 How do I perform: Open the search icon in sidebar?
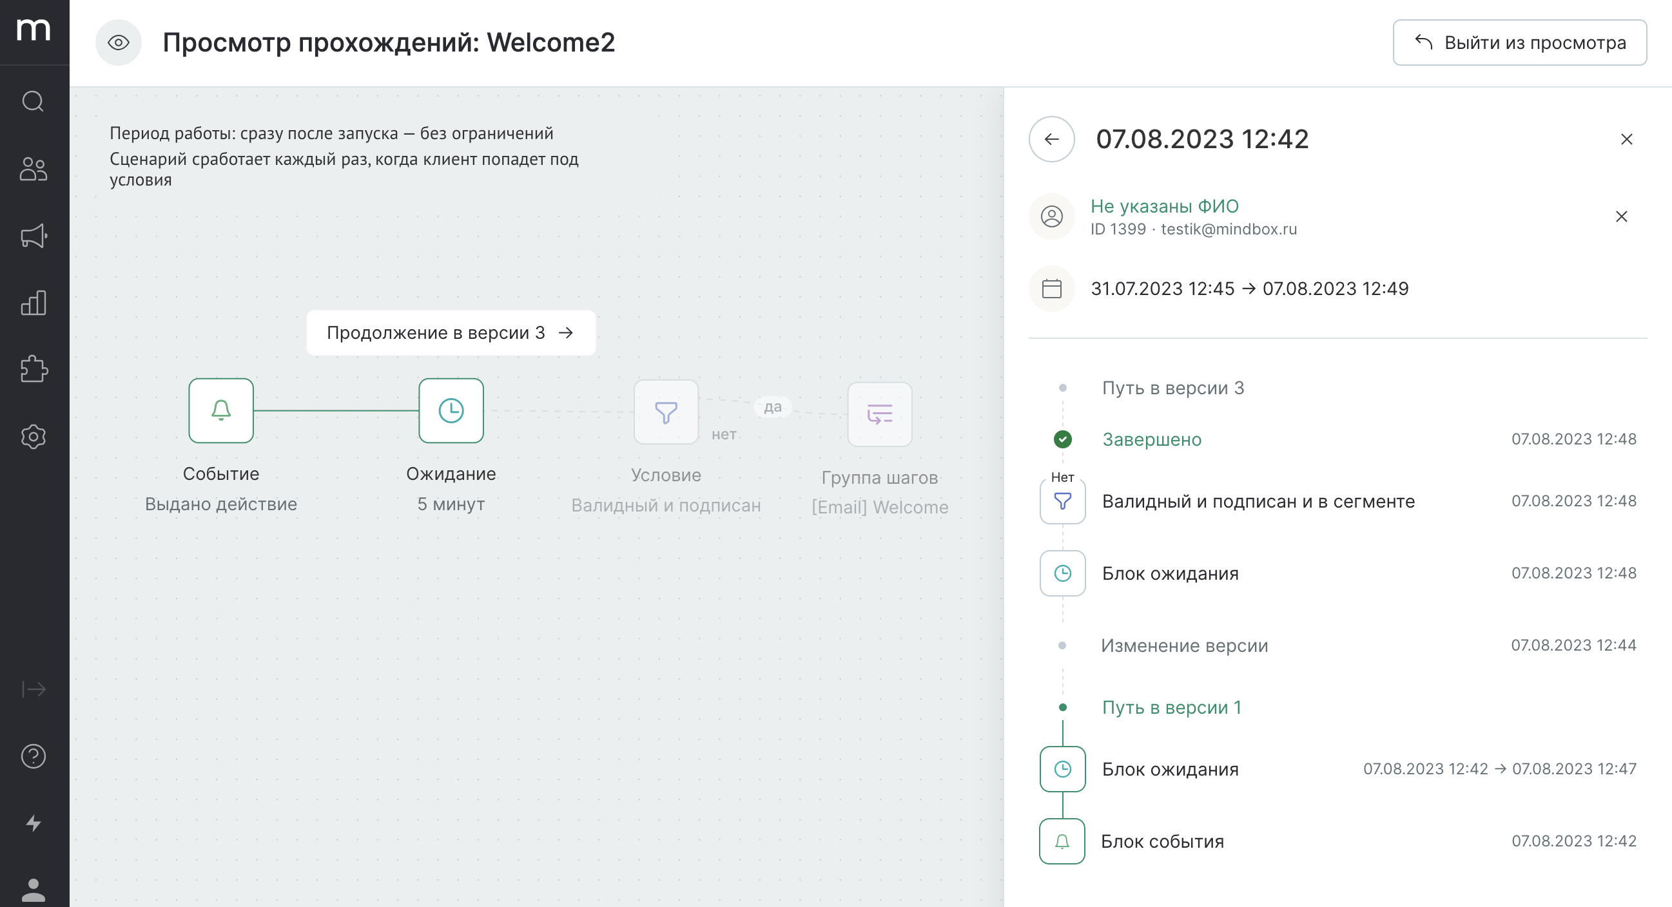(x=33, y=102)
